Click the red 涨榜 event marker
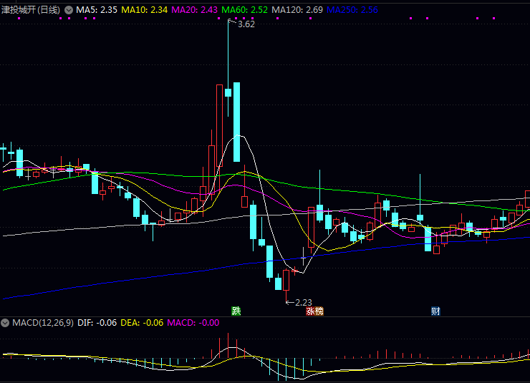This screenshot has height=383, width=530. coord(314,311)
